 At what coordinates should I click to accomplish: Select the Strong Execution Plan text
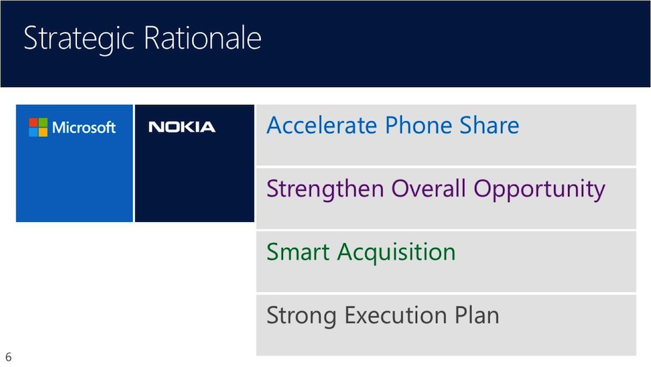382,314
